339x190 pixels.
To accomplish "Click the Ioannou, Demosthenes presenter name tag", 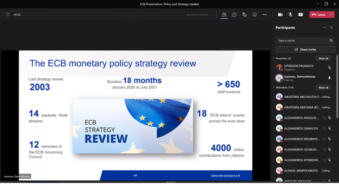I will [x=17, y=176].
